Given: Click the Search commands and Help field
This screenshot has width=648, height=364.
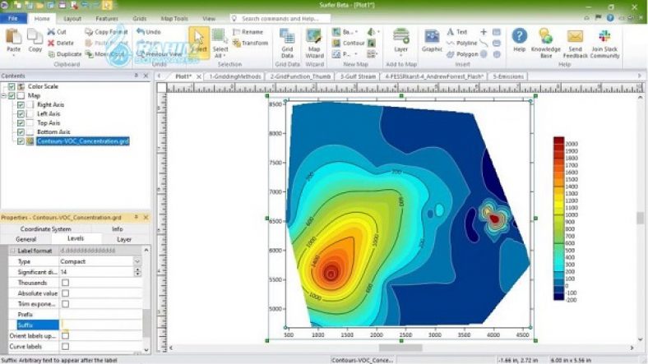Looking at the screenshot, I should [x=280, y=19].
